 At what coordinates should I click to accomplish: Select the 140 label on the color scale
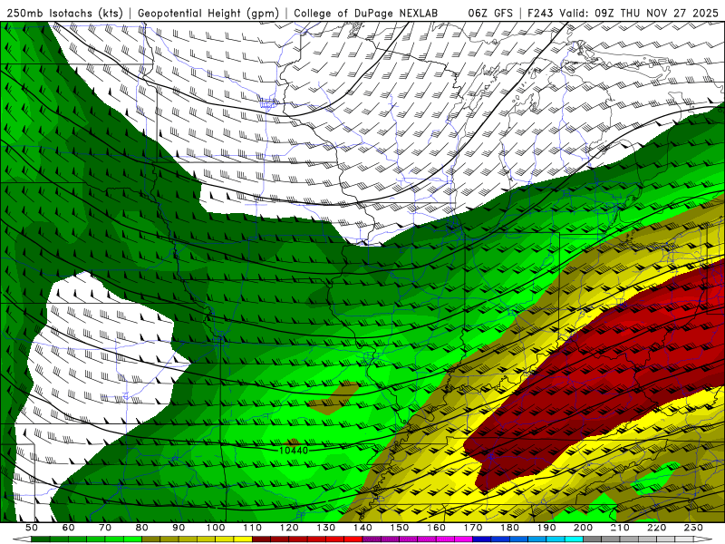pos(362,528)
